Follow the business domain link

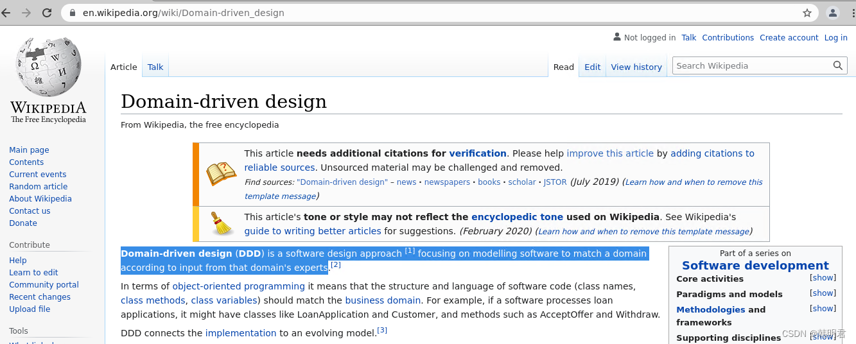click(383, 300)
